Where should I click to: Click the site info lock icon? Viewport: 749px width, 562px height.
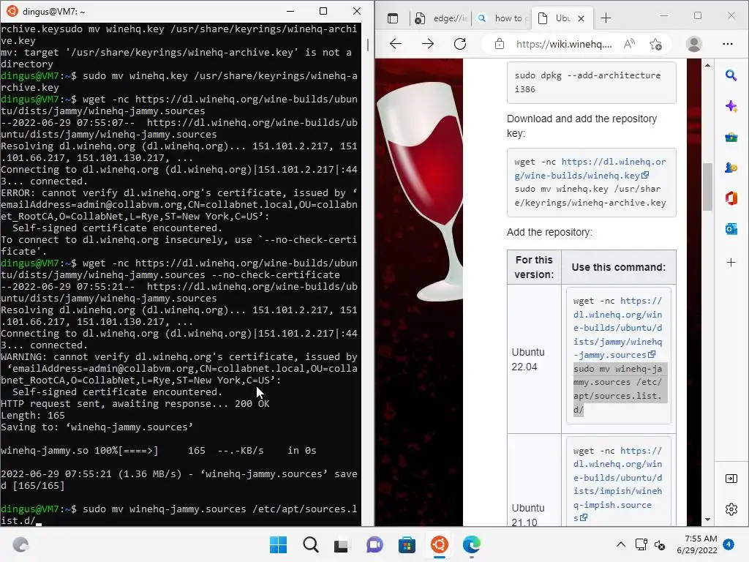499,44
